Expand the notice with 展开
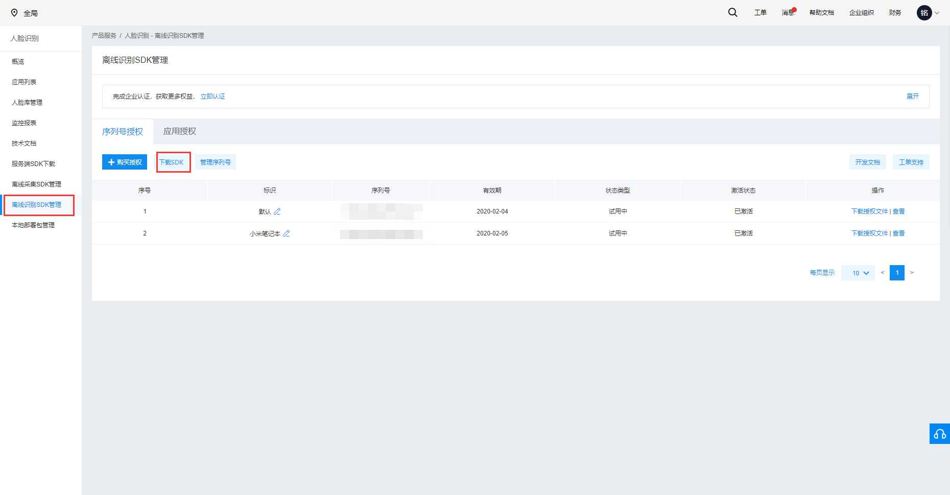 click(913, 97)
